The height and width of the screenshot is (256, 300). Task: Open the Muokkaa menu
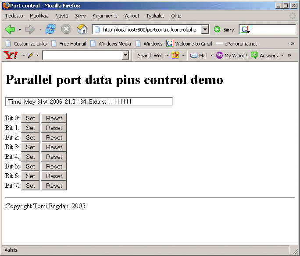(x=39, y=16)
